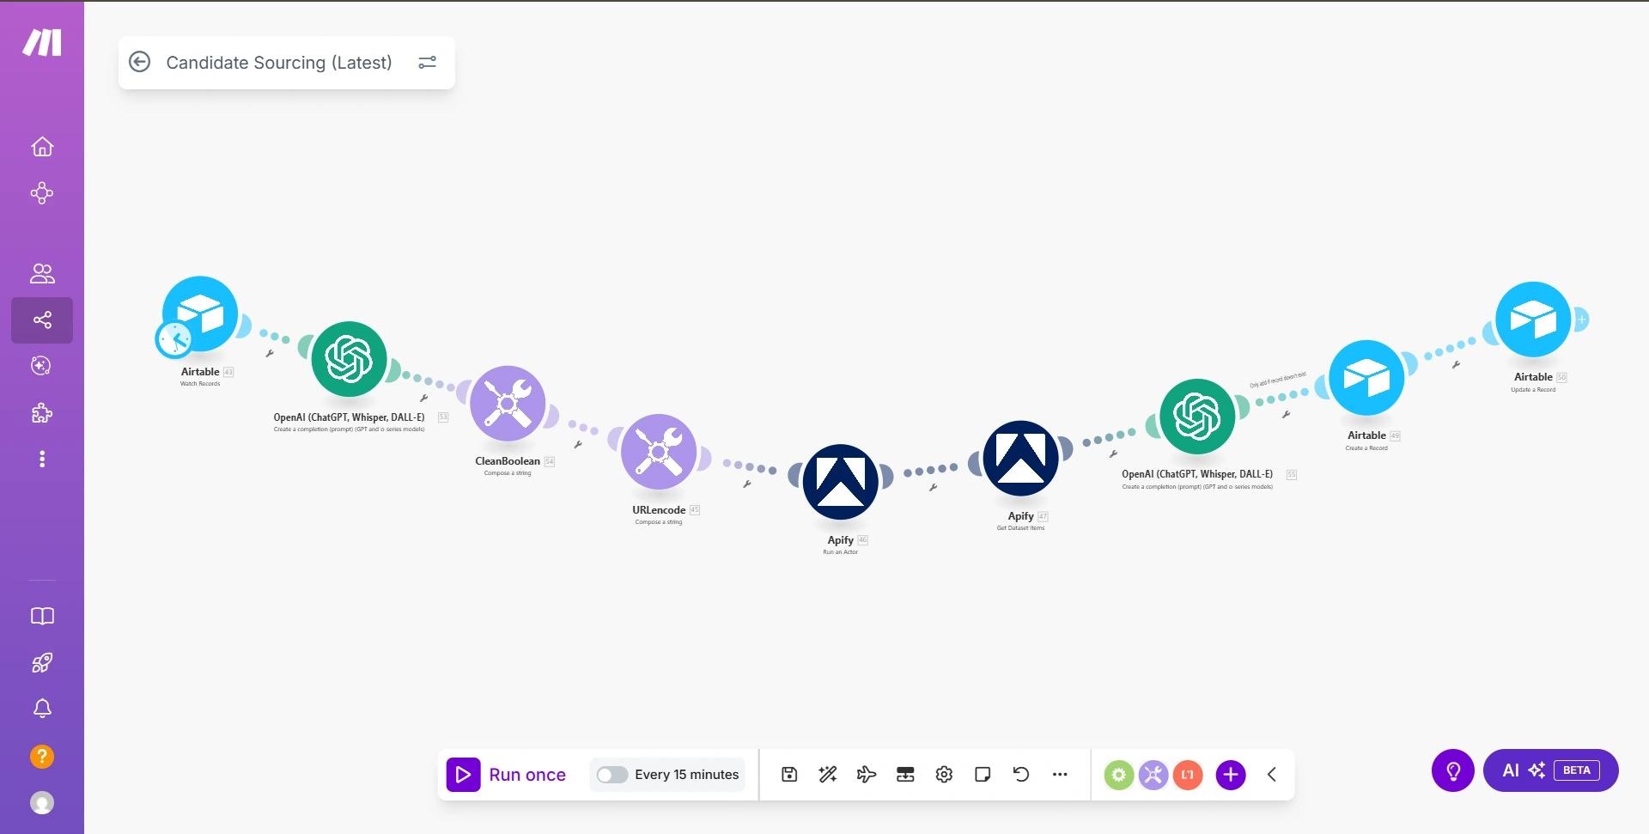
Task: Save the scenario with the disk icon
Action: click(x=789, y=775)
